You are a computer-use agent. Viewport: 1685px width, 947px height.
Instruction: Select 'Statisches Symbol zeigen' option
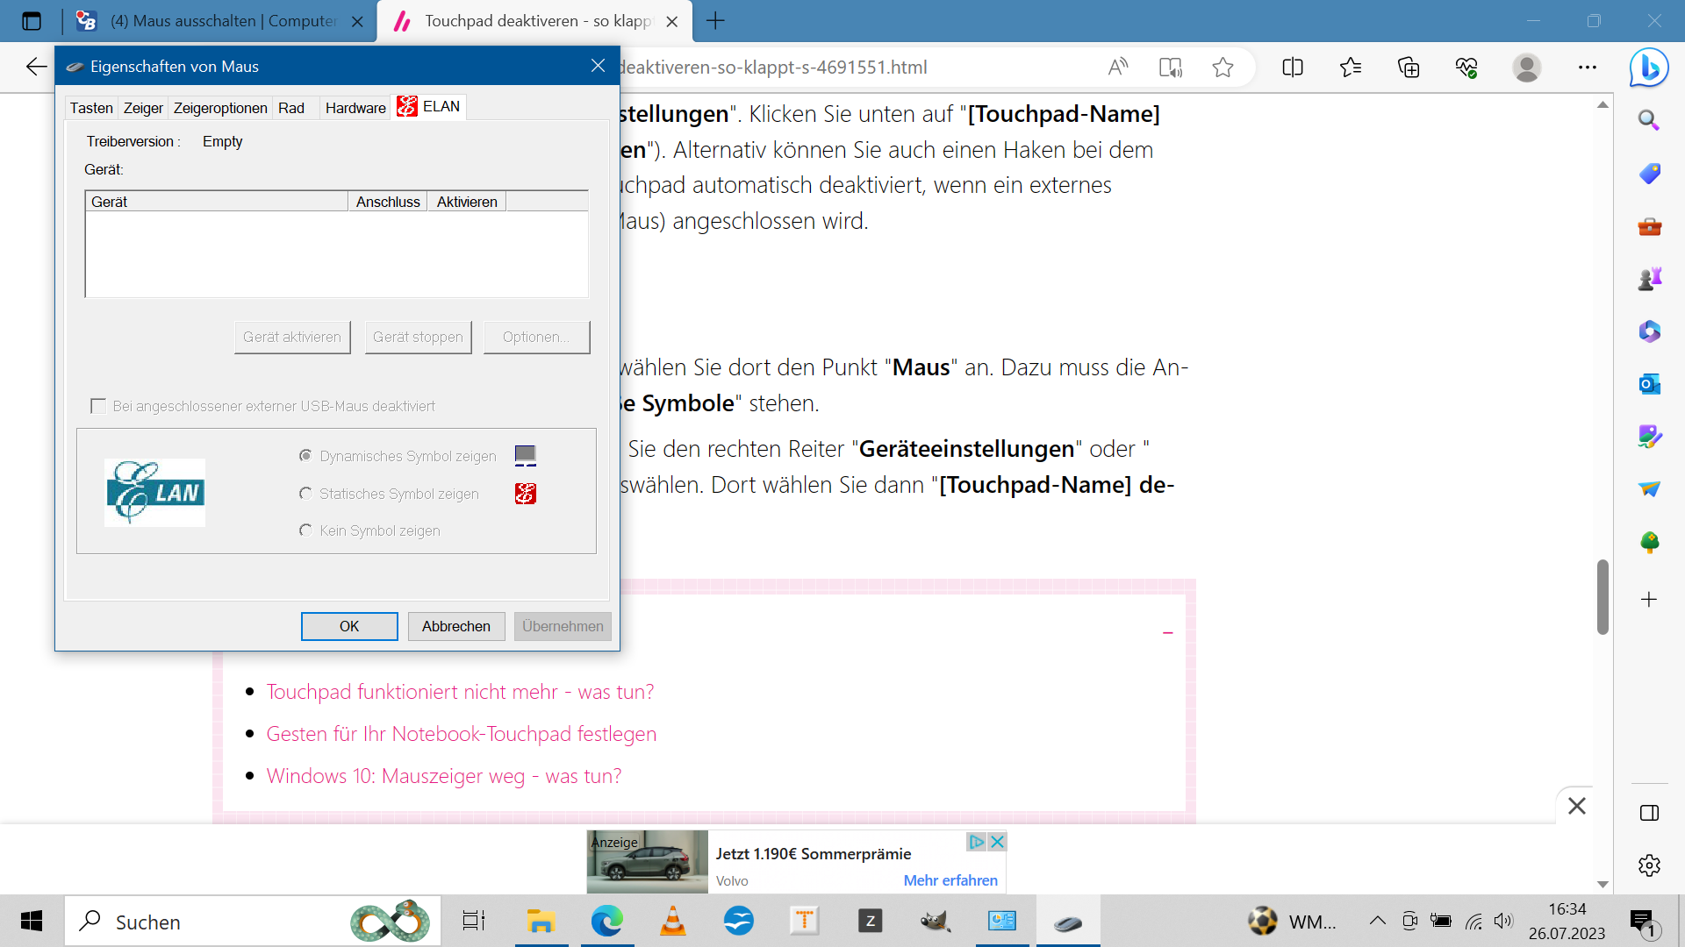(x=306, y=494)
